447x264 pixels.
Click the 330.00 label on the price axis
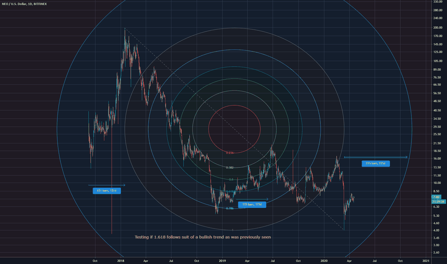point(437,2)
